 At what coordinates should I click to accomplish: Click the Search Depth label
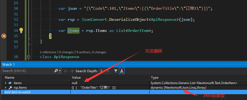pos(86,71)
